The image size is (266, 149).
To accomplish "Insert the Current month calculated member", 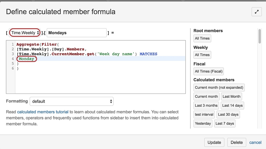I will point(206,96).
